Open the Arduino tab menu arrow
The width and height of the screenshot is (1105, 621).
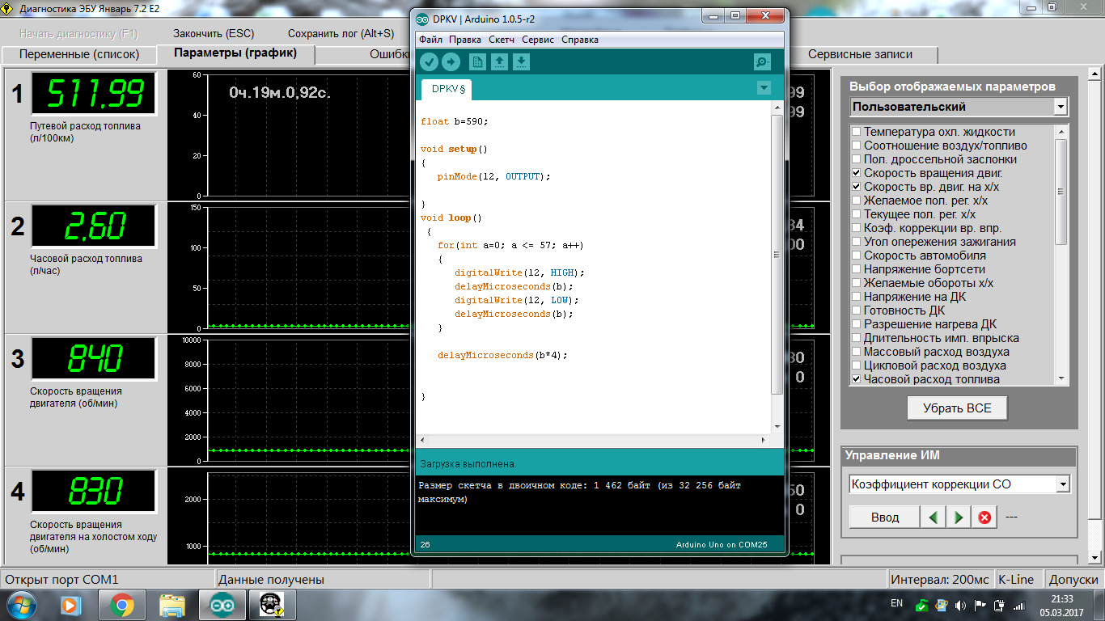763,88
